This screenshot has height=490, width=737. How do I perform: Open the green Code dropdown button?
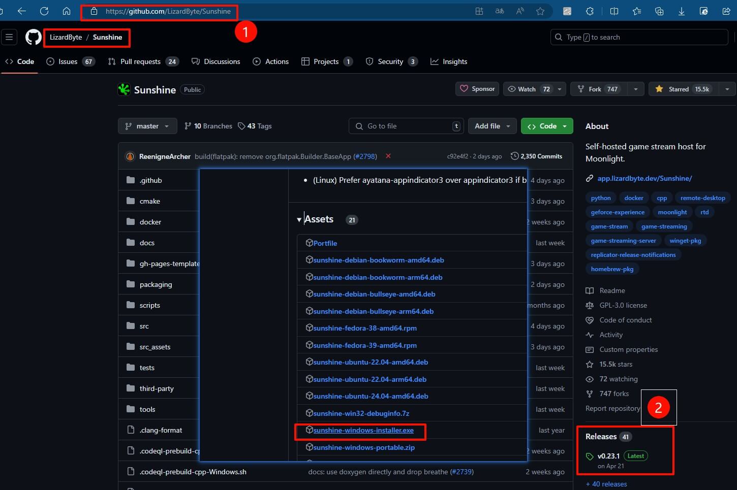click(547, 126)
